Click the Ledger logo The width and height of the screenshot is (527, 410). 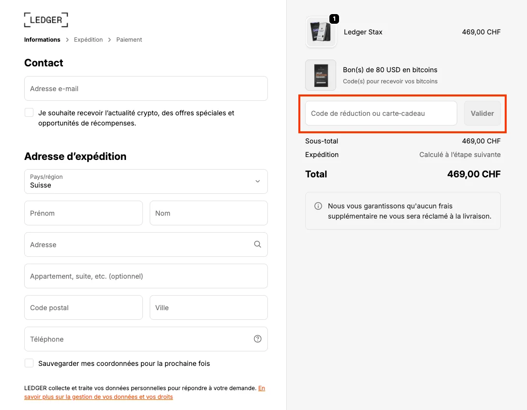(x=46, y=19)
